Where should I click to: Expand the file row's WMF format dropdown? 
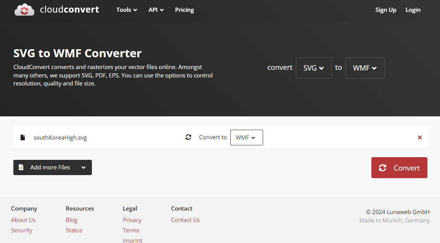point(246,137)
